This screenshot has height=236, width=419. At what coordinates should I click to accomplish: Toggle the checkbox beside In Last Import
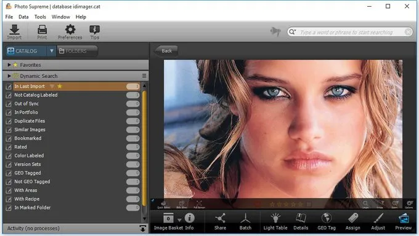point(9,87)
